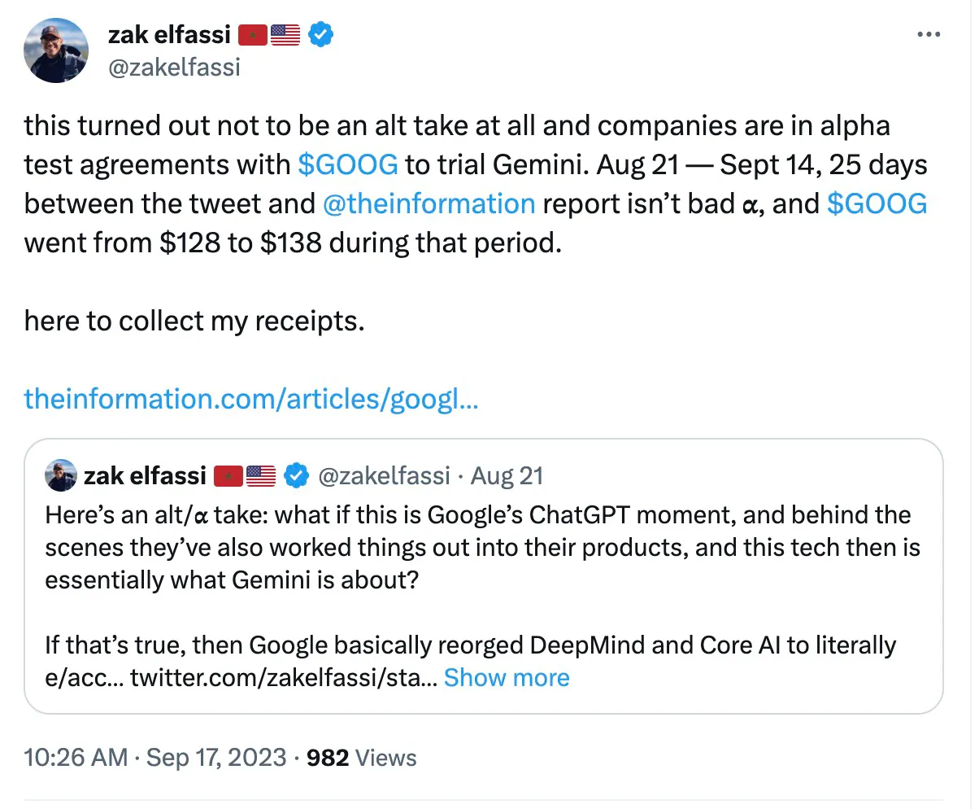Open the three-dot more options menu

[928, 35]
